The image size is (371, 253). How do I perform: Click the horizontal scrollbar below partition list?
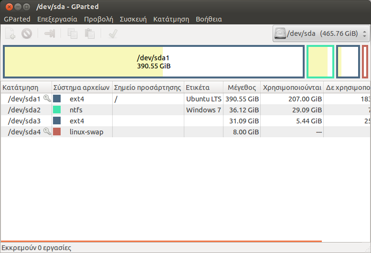[x=161, y=242]
